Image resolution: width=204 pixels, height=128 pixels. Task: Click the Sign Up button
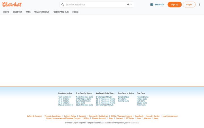(x=175, y=5)
